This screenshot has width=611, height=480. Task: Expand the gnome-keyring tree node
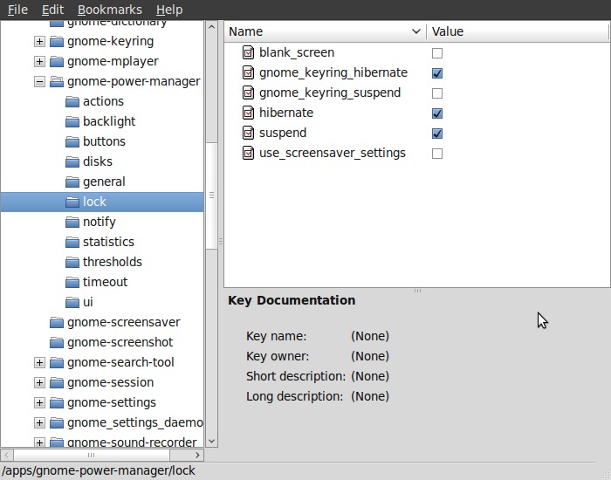tap(39, 41)
